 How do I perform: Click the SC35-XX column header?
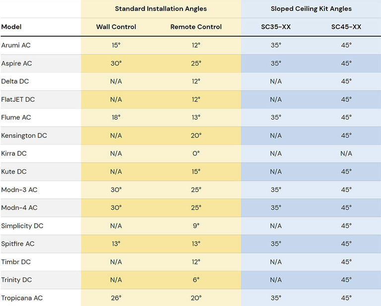click(276, 27)
